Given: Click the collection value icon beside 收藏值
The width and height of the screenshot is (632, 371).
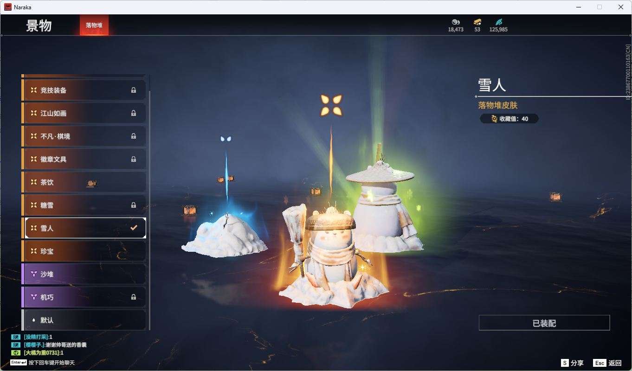Looking at the screenshot, I should pyautogui.click(x=494, y=119).
